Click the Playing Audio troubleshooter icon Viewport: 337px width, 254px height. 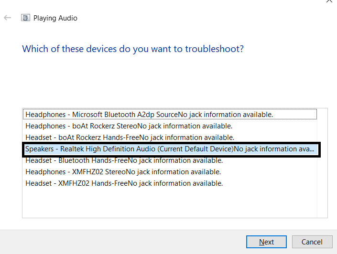[x=25, y=18]
